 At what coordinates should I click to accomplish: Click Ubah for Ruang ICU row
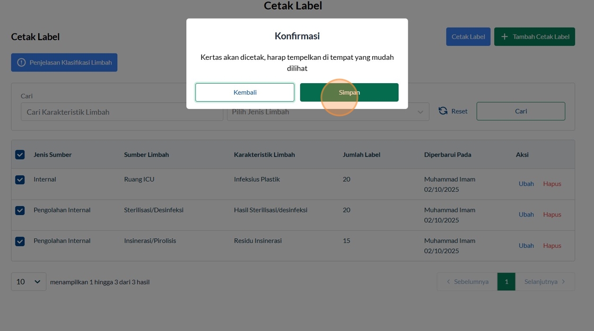pos(526,184)
